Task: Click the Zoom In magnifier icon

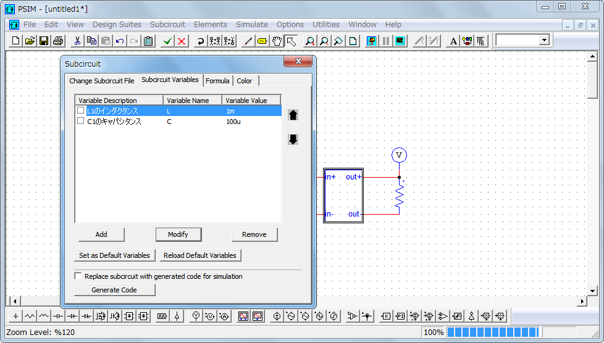Action: coord(309,41)
